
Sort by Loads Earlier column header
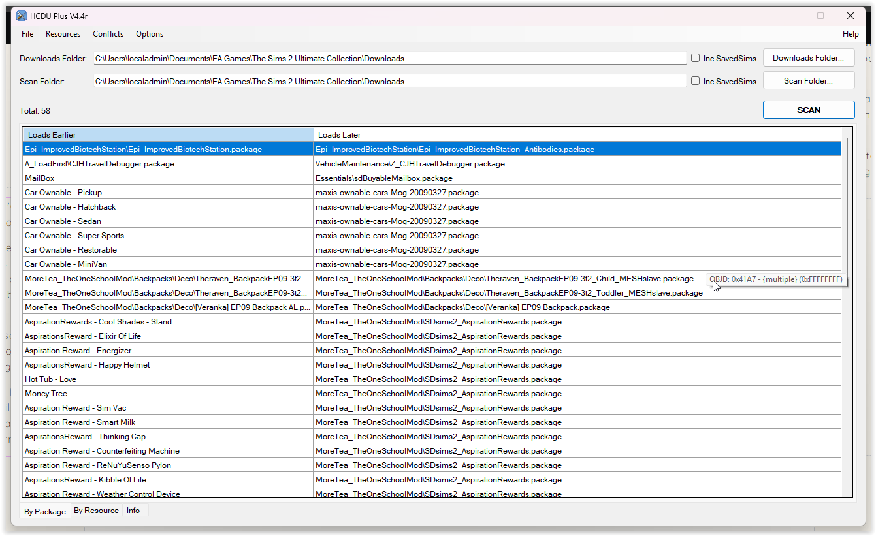(x=168, y=135)
